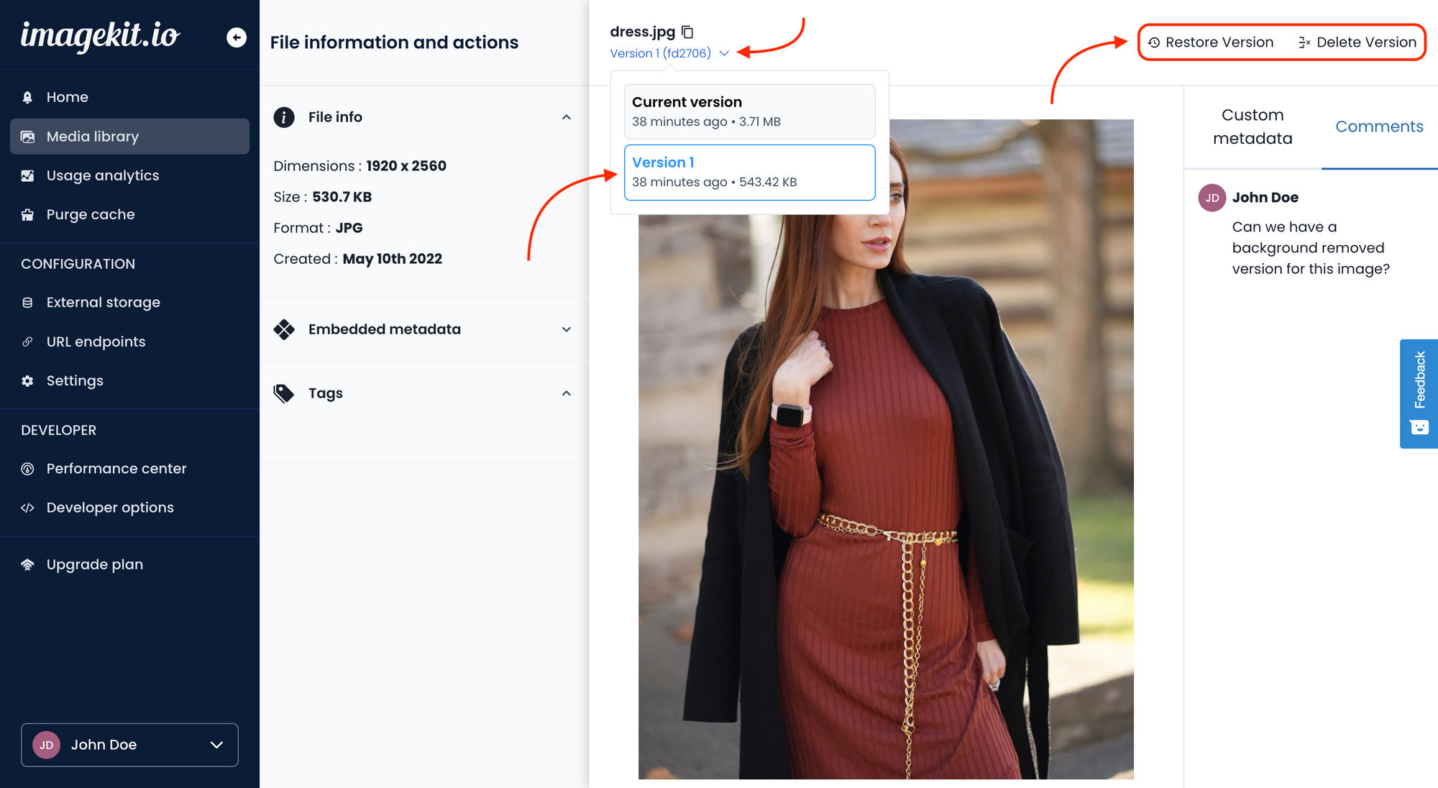This screenshot has width=1438, height=788.
Task: Collapse the File info section chevron
Action: pos(567,117)
